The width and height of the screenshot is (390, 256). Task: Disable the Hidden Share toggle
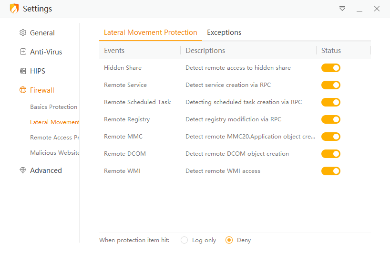[x=330, y=68]
